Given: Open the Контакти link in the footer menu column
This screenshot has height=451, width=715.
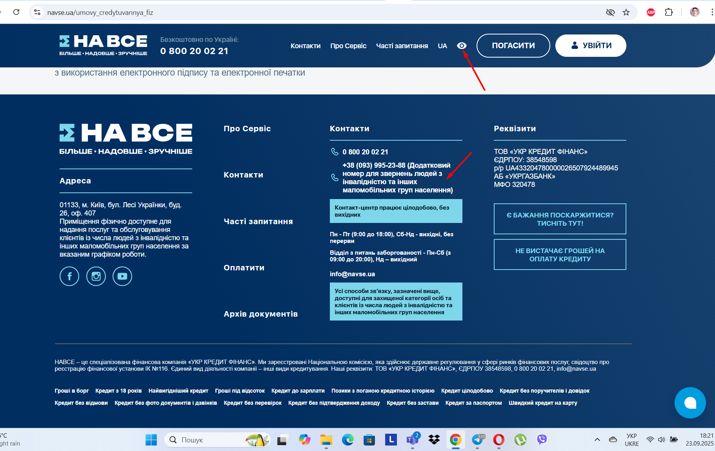Looking at the screenshot, I should point(243,175).
